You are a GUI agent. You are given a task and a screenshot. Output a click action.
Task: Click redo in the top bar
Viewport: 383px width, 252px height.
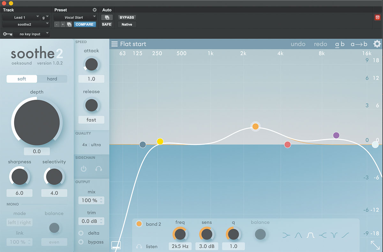pyautogui.click(x=320, y=44)
